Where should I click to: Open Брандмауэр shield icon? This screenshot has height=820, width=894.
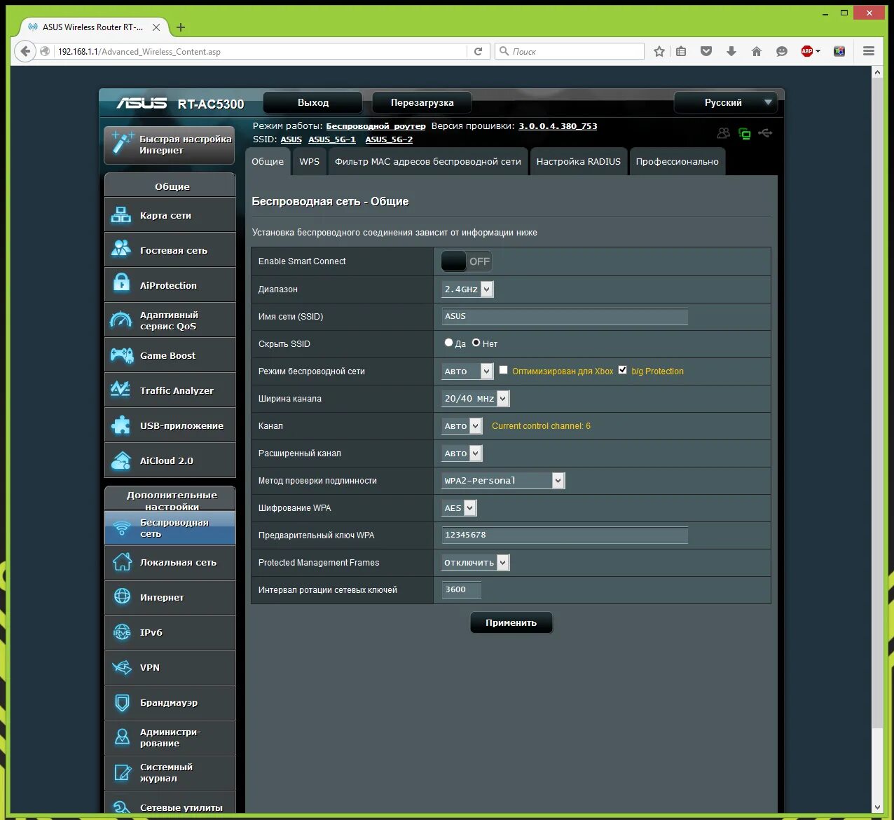[x=122, y=702]
